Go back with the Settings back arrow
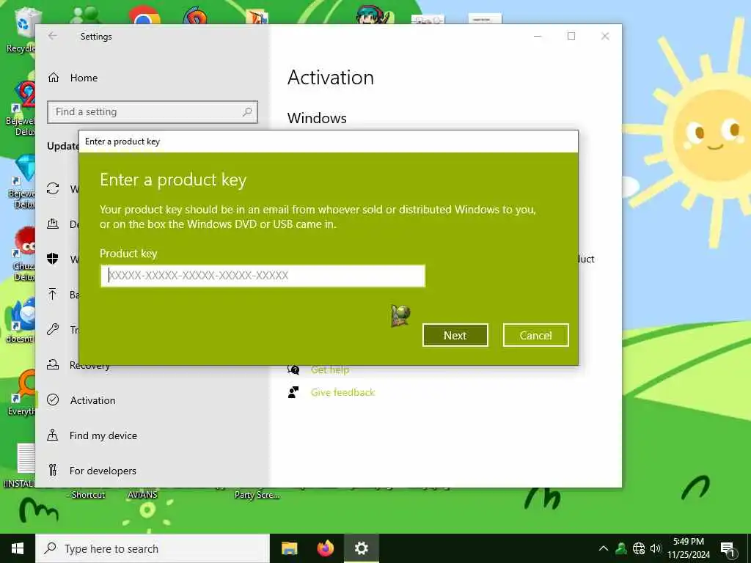Viewport: 751px width, 563px height. (x=53, y=36)
